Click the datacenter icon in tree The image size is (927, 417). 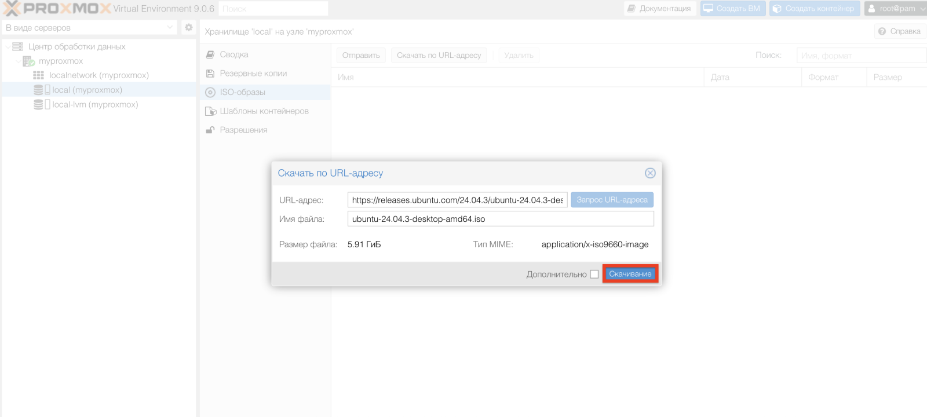[x=18, y=46]
